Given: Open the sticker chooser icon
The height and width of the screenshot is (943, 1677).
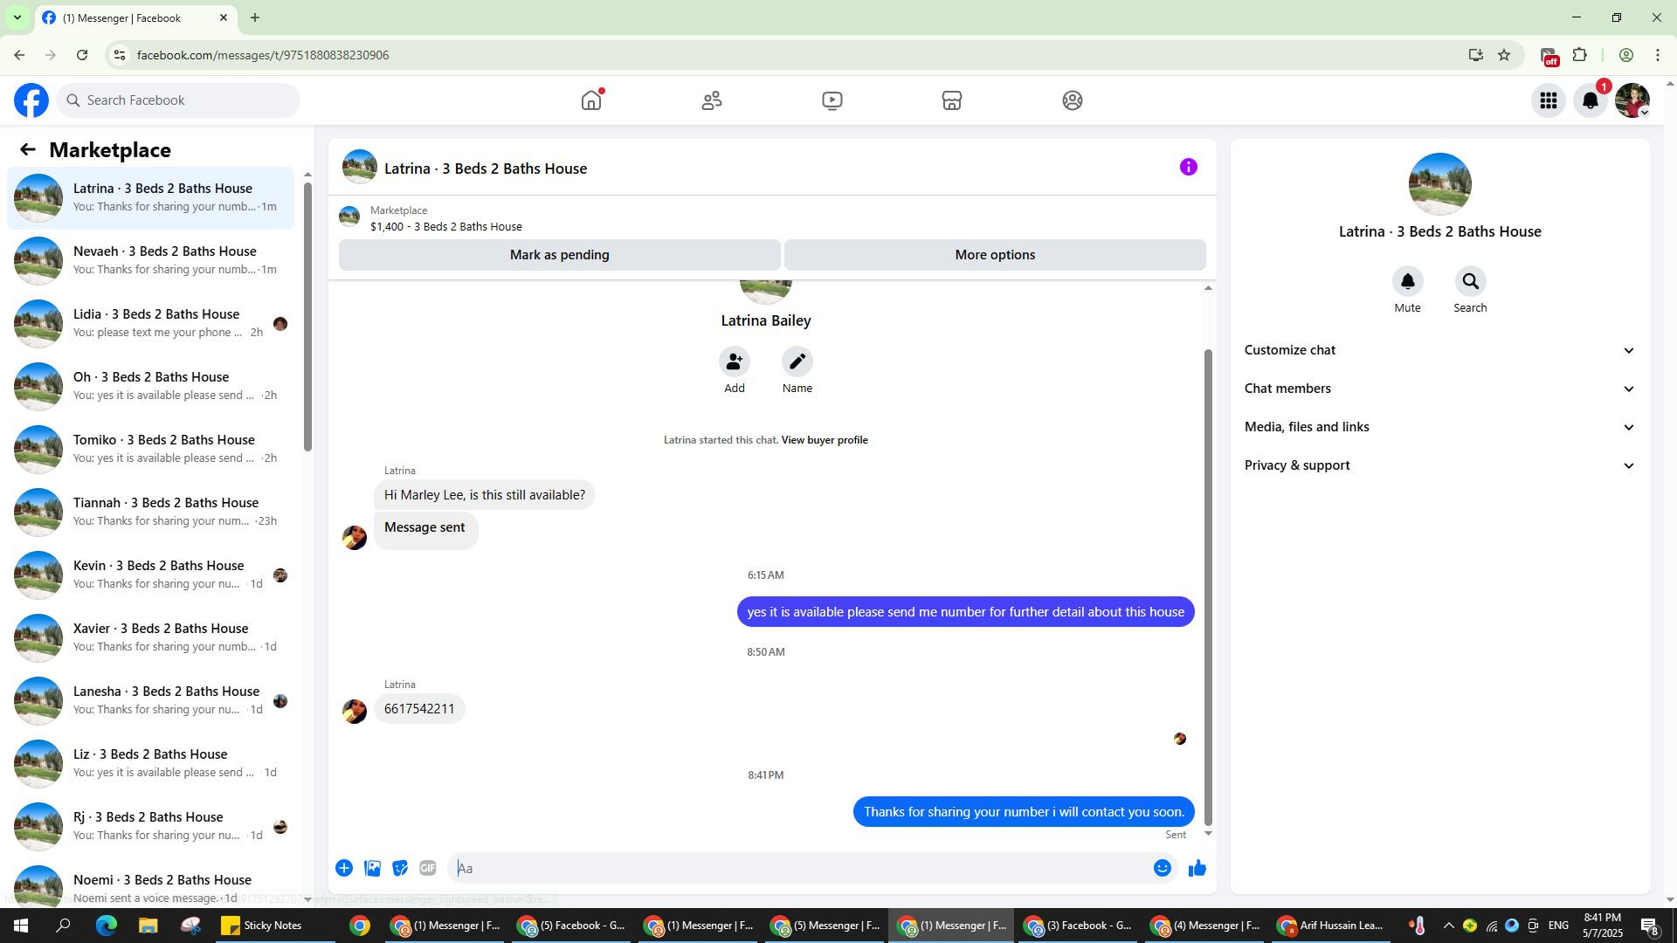Looking at the screenshot, I should 400,868.
